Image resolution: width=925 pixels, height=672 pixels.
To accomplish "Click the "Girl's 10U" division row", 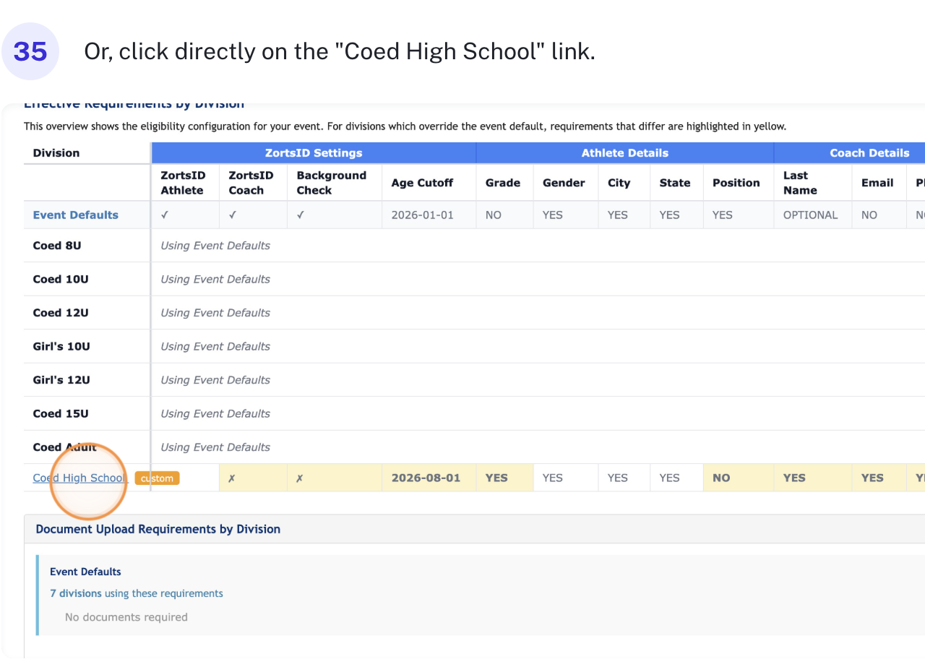I will pos(61,346).
